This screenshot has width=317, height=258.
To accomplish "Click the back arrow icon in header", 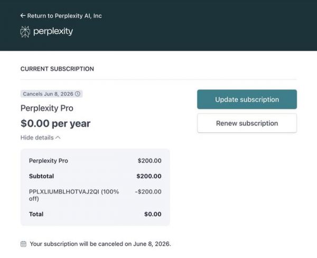I will [23, 16].
